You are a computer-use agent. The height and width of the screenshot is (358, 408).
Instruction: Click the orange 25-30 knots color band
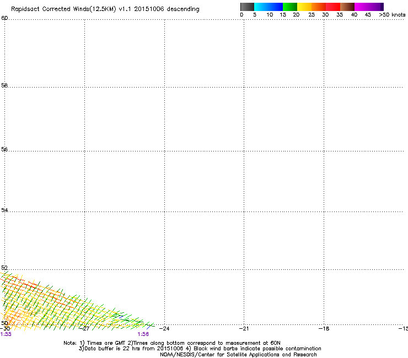(x=319, y=7)
